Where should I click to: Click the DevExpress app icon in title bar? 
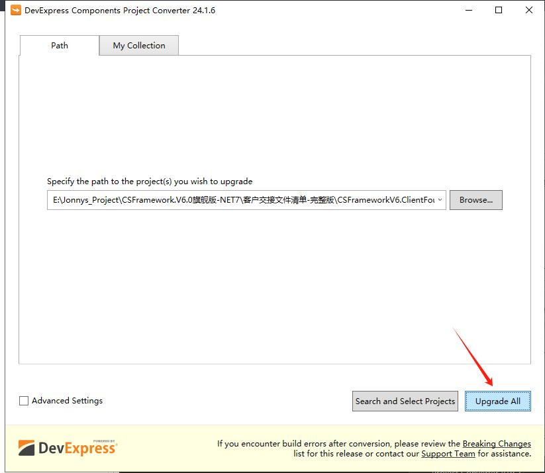[x=15, y=11]
